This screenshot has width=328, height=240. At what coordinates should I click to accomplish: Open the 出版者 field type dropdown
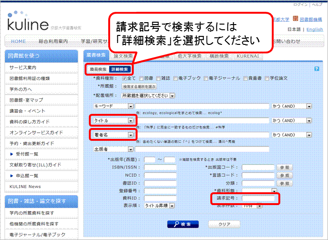point(113,149)
